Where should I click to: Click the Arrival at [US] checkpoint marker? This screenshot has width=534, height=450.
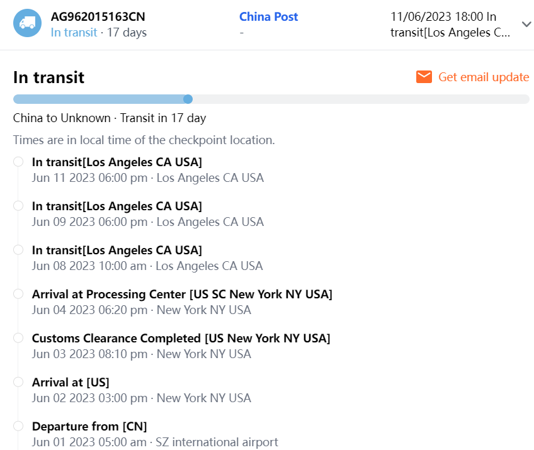[18, 382]
